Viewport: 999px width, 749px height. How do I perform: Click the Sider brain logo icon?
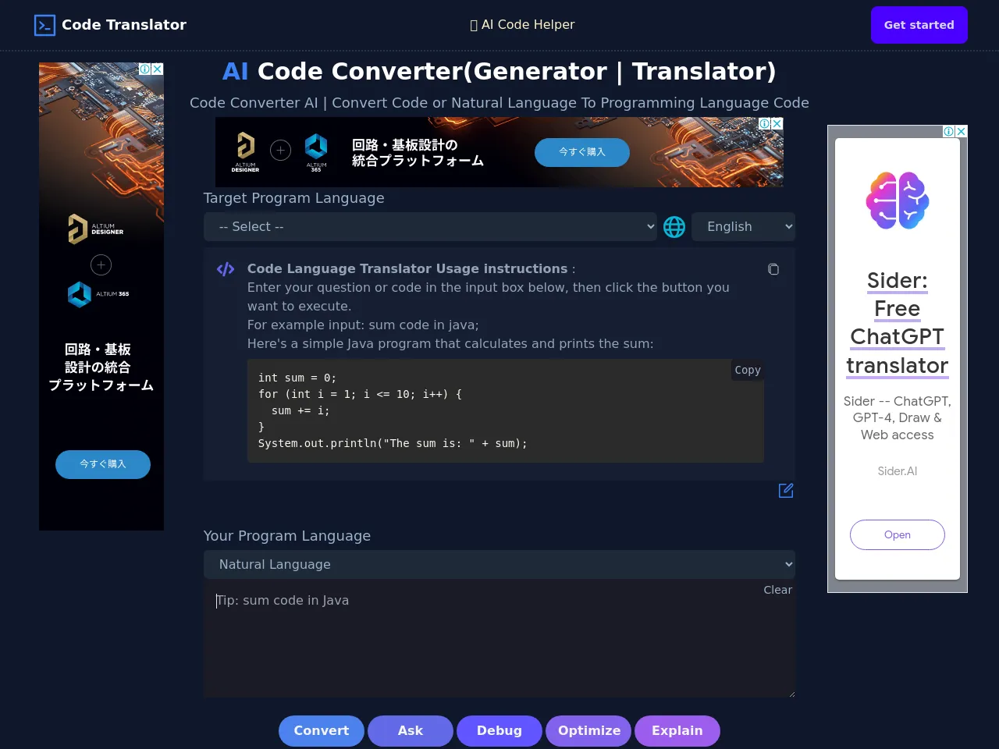coord(898,201)
